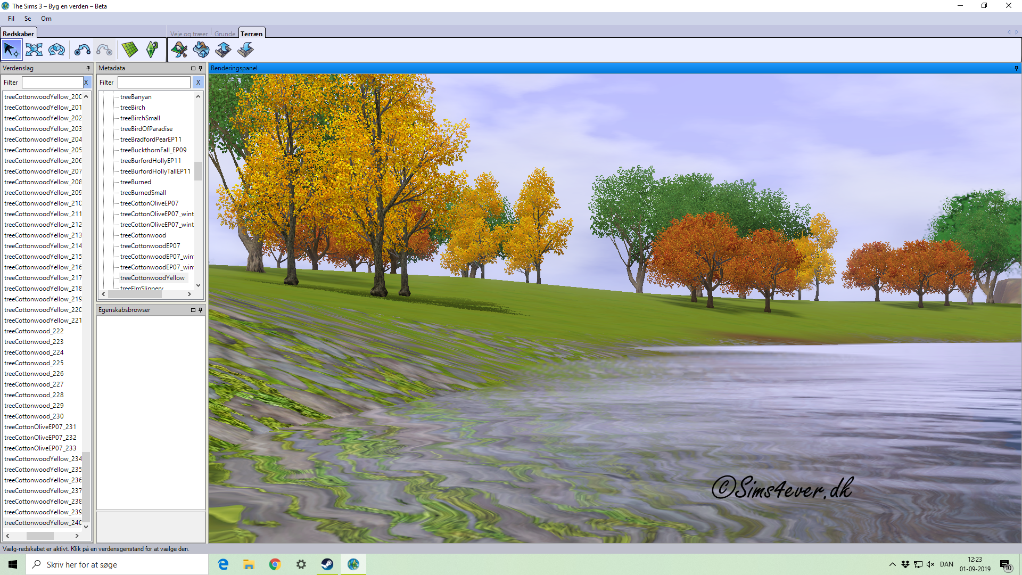Pick treeCottonwoodYellow in Metadata tree
Image resolution: width=1022 pixels, height=575 pixels.
(x=152, y=278)
